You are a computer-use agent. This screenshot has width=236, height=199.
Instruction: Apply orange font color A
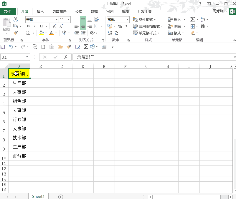51,33
